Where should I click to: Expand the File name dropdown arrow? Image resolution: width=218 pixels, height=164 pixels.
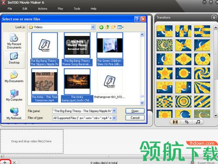114,111
